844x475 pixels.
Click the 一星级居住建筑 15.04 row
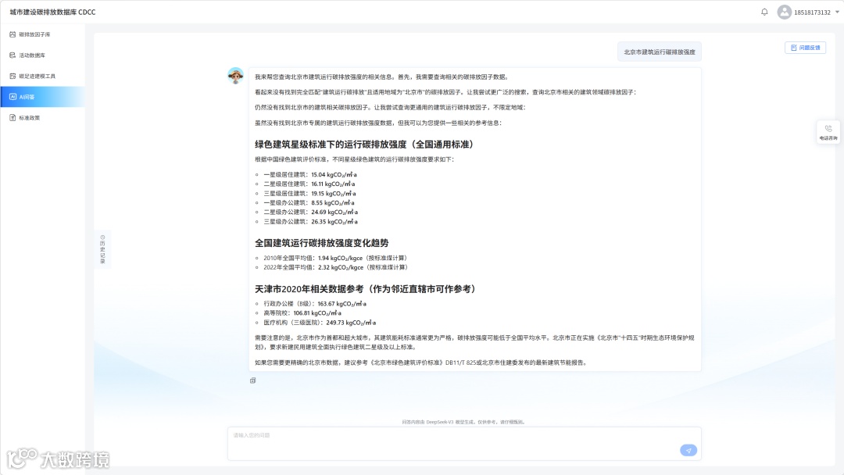309,174
